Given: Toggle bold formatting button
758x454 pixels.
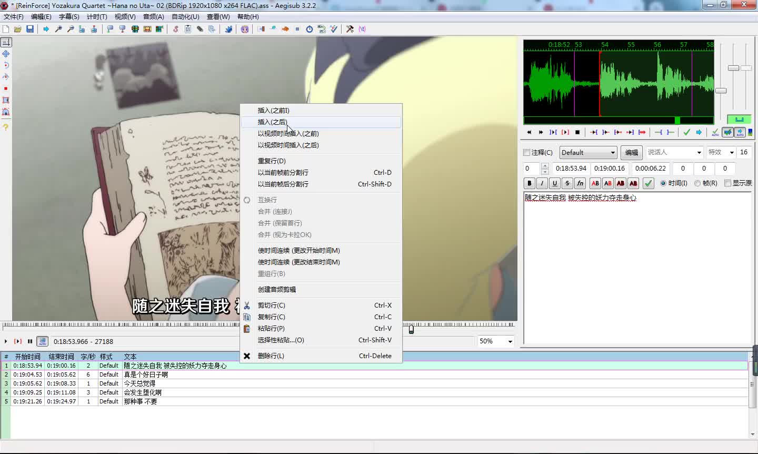Looking at the screenshot, I should click(529, 183).
